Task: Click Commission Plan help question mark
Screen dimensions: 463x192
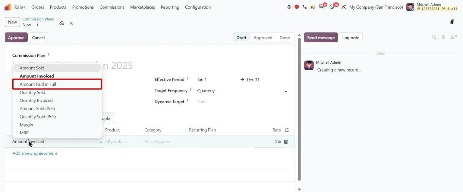Action: [48, 55]
